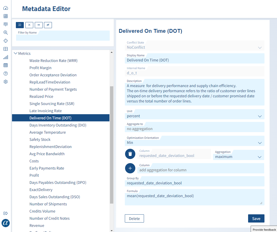Click the add aggregation for column field
The height and width of the screenshot is (232, 277).
[x=201, y=168]
